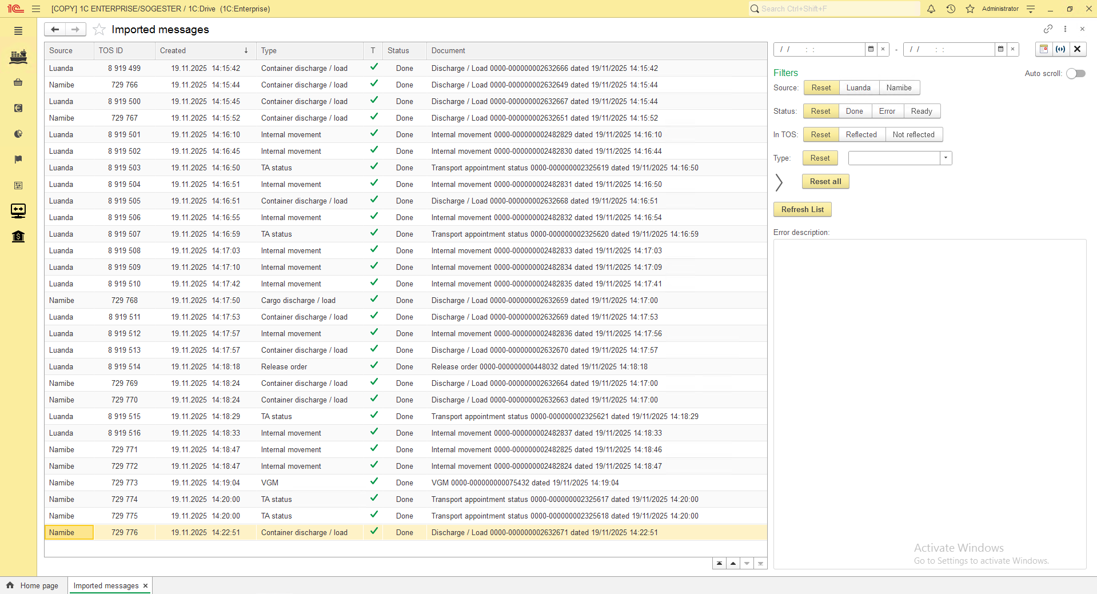Image resolution: width=1097 pixels, height=594 pixels.
Task: Open notifications bell icon
Action: [x=931, y=9]
